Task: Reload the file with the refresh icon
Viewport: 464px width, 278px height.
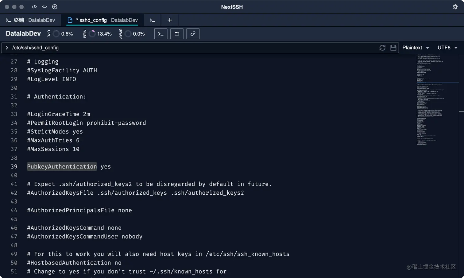Action: click(x=382, y=48)
